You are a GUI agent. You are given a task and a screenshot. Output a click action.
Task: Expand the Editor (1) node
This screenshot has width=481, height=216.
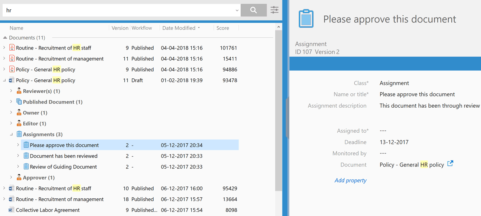(11, 123)
